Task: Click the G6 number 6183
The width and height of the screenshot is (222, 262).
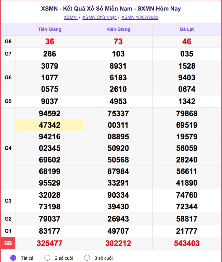Action: [118, 77]
